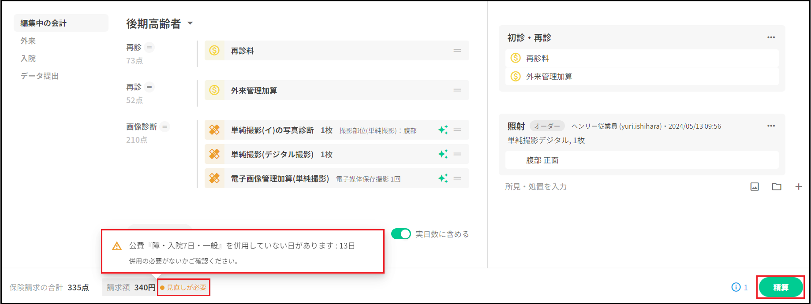The image size is (811, 304).
Task: Click the plus icon to add entry
Action: point(799,187)
